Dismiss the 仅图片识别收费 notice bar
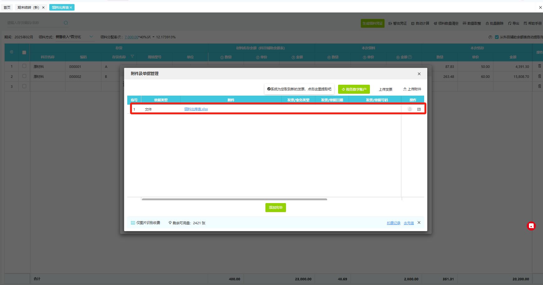 (x=419, y=223)
